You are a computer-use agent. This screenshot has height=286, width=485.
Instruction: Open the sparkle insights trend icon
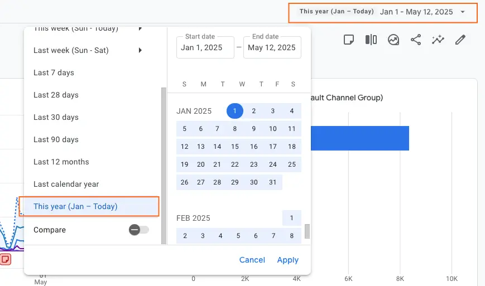pyautogui.click(x=438, y=40)
